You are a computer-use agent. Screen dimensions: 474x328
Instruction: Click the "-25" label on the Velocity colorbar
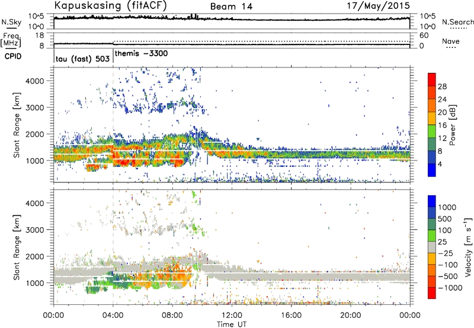(x=446, y=253)
